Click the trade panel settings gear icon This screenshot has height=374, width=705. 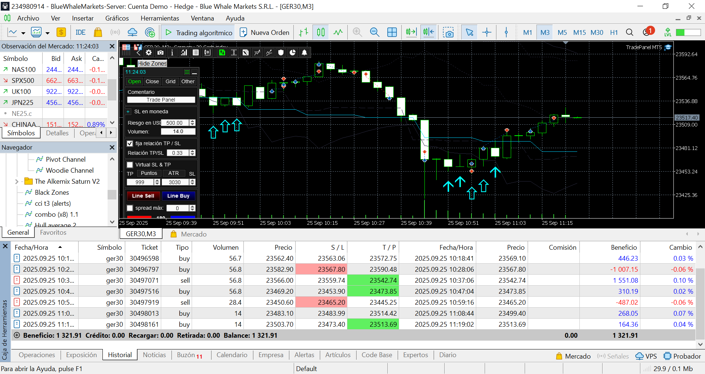pyautogui.click(x=149, y=52)
